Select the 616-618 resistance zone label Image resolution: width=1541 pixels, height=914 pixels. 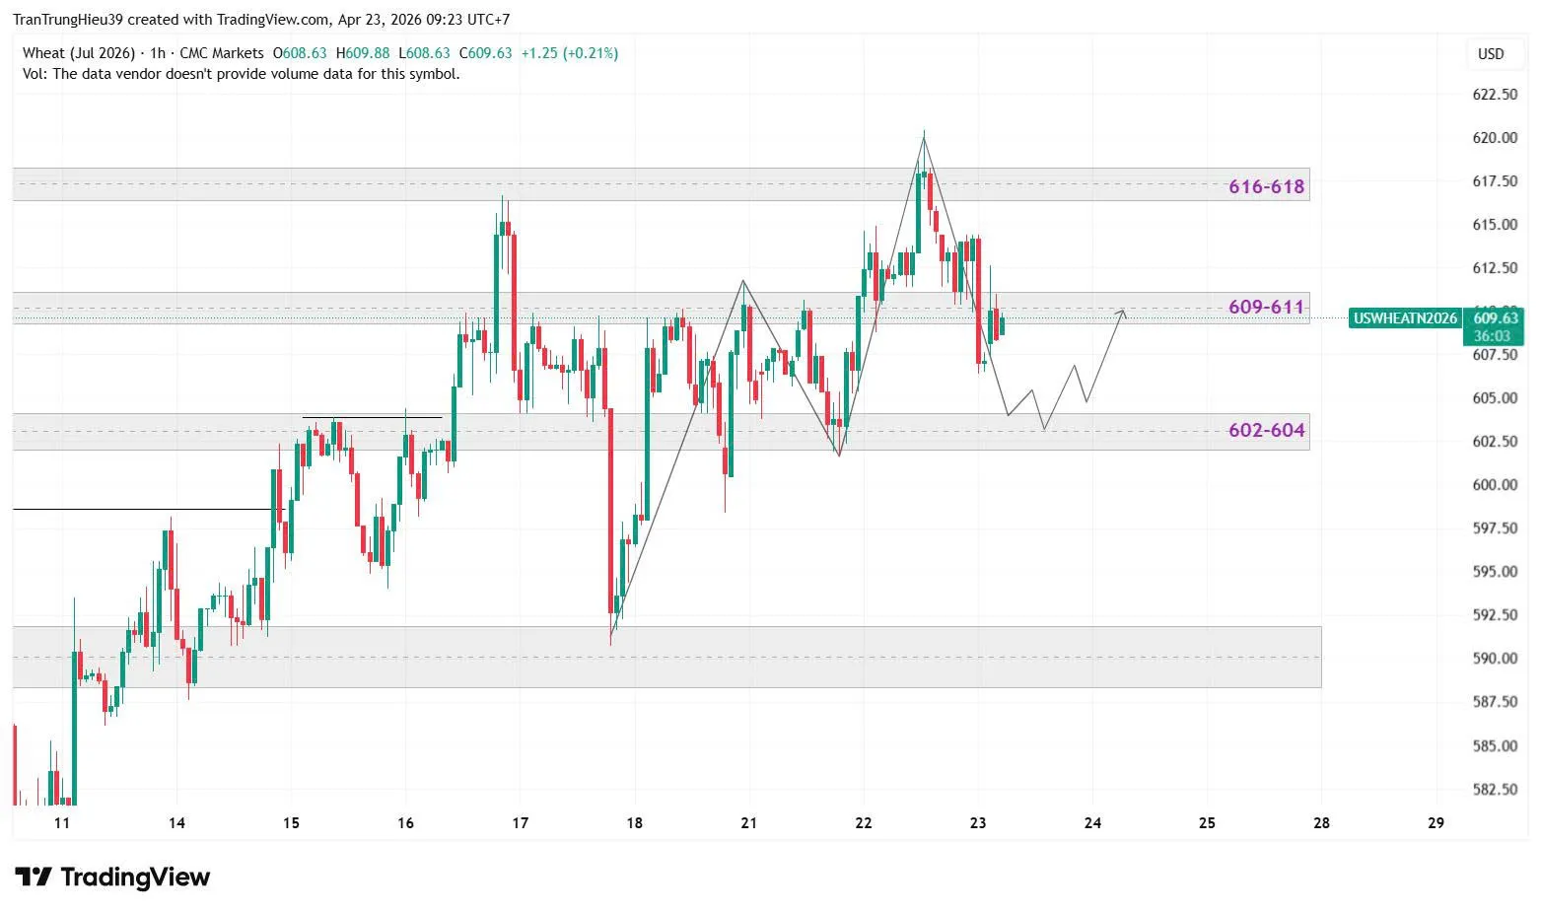coord(1266,186)
